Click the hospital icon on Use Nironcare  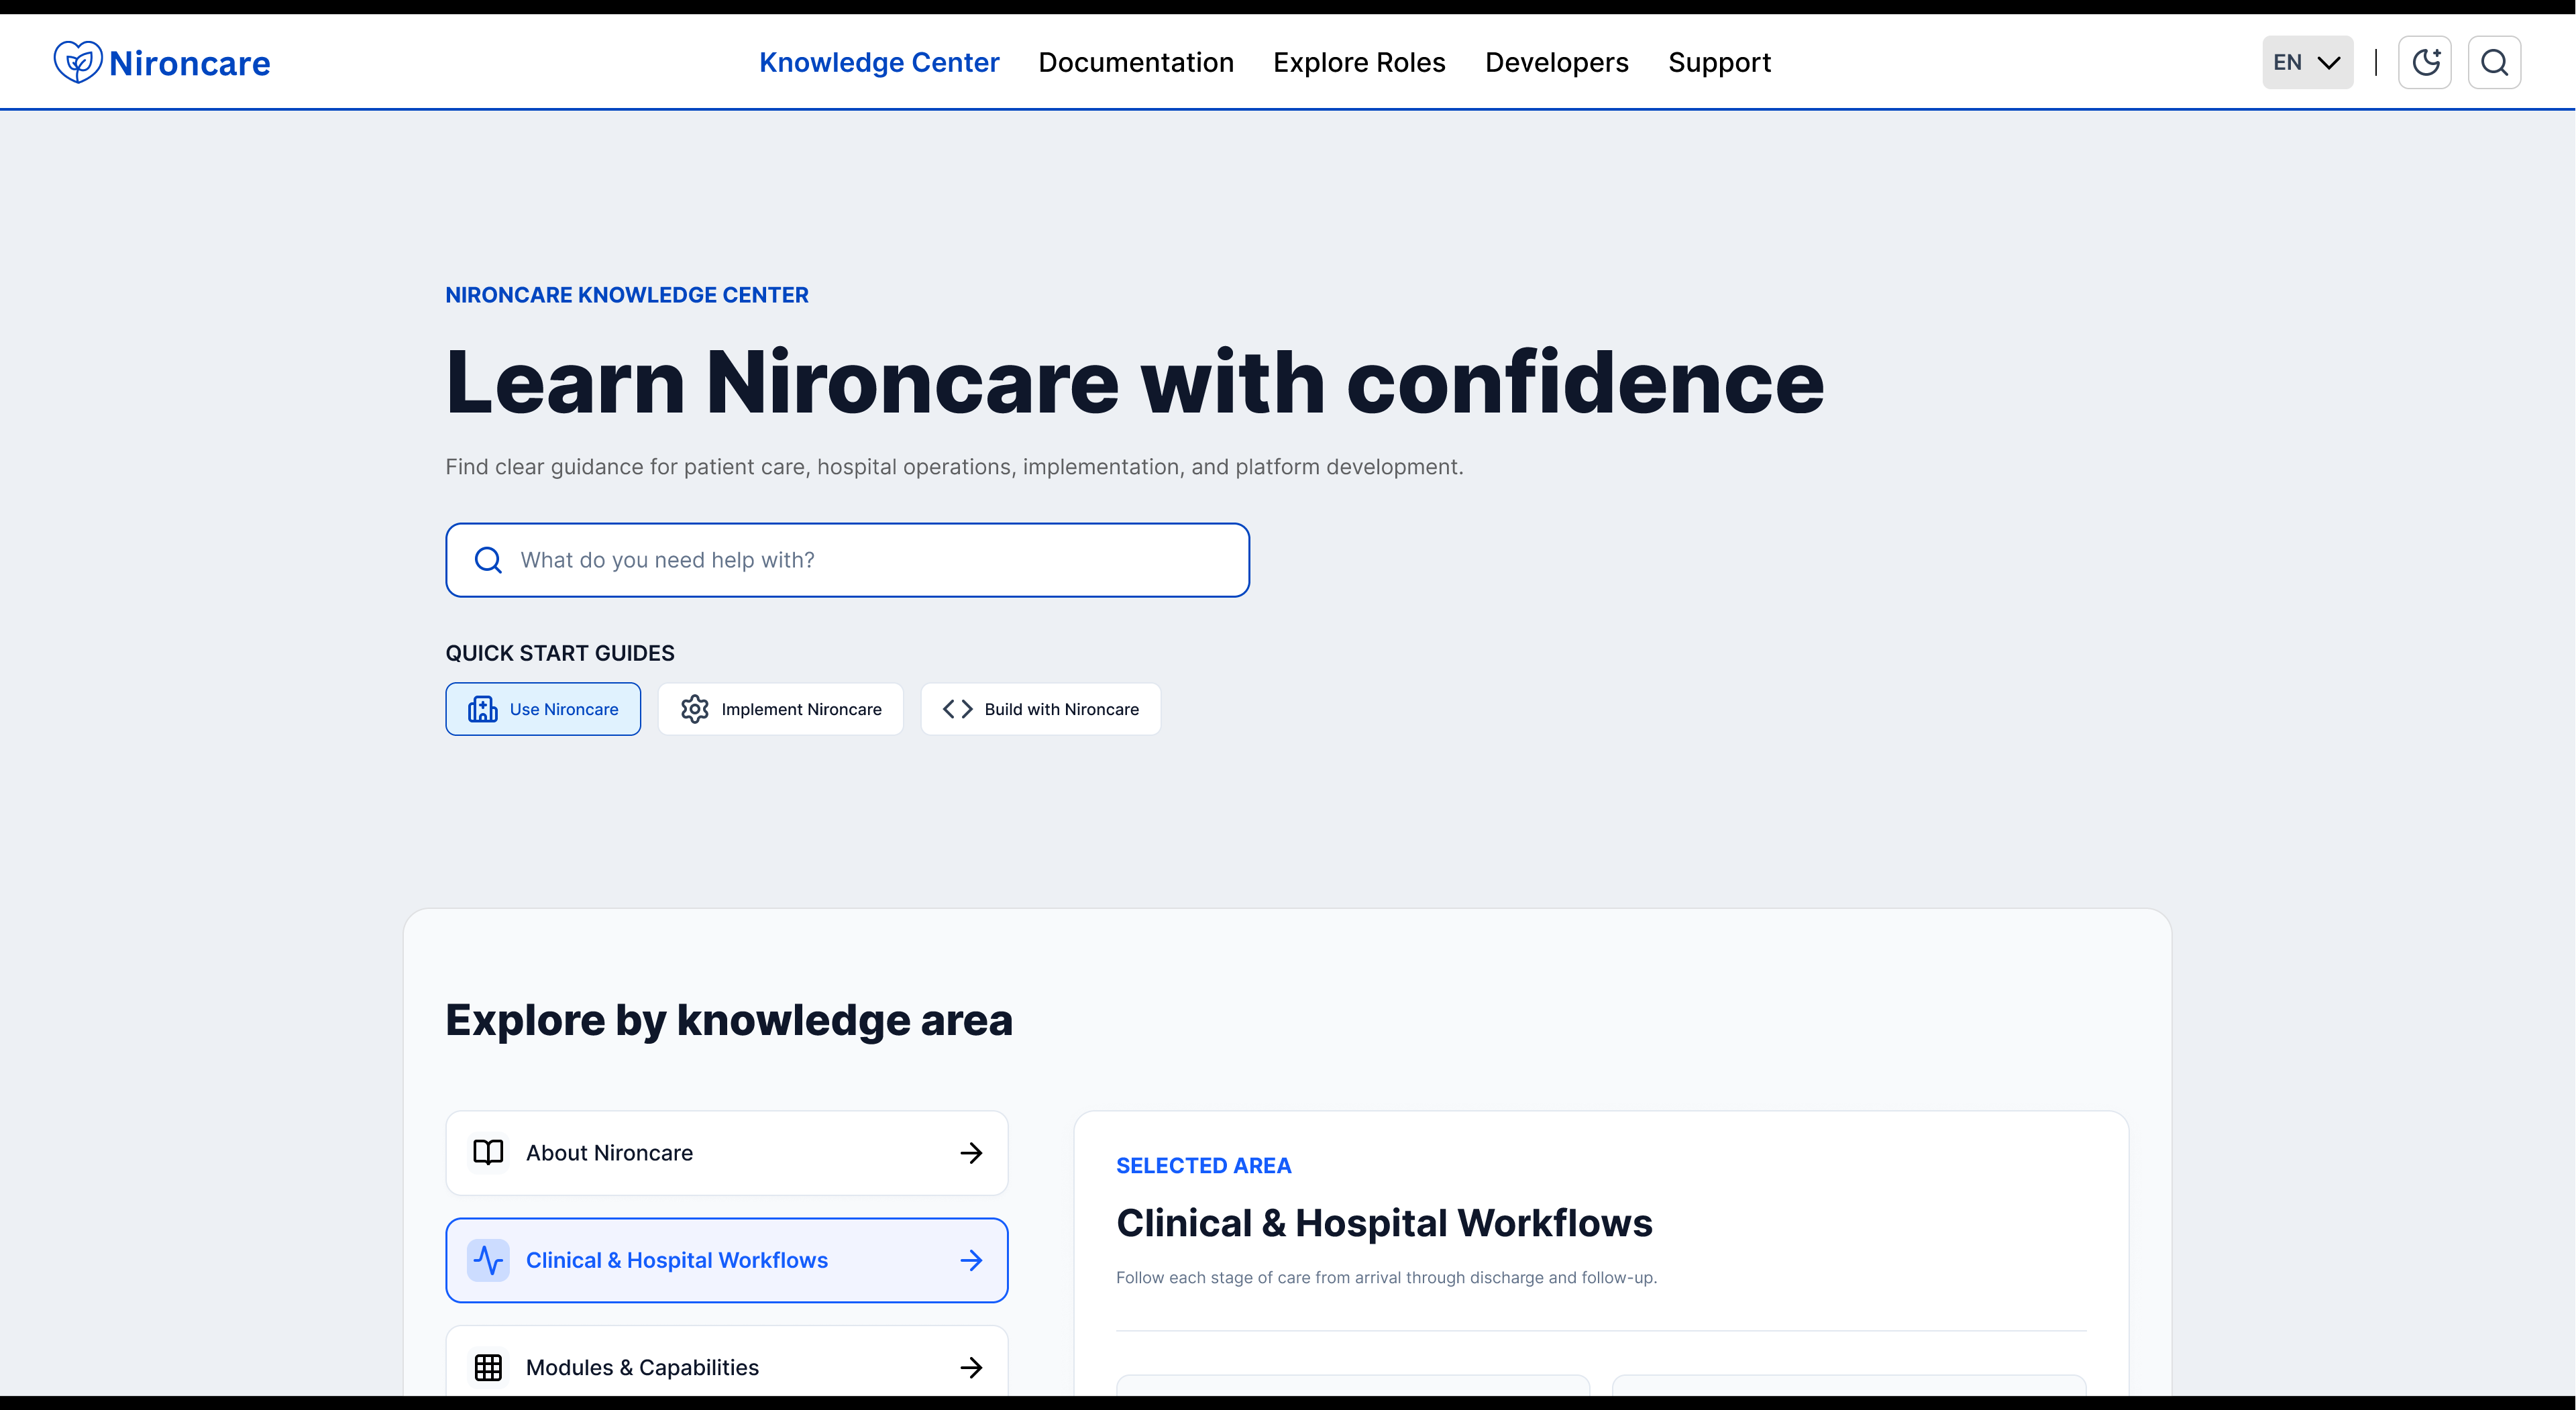[483, 709]
